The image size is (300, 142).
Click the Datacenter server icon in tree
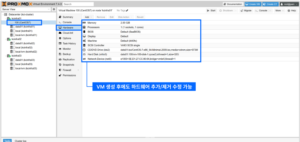(x=6, y=14)
